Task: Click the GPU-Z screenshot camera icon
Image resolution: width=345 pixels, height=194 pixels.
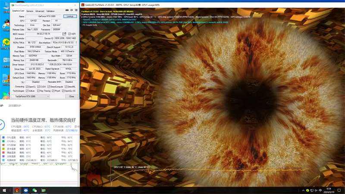Action: [67, 10]
